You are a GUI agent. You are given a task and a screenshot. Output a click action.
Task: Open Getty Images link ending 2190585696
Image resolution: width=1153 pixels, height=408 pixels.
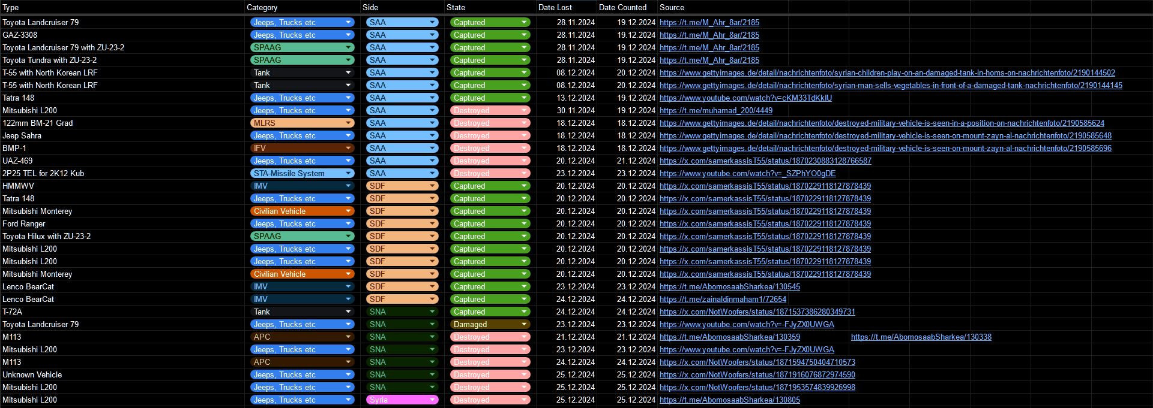[885, 148]
